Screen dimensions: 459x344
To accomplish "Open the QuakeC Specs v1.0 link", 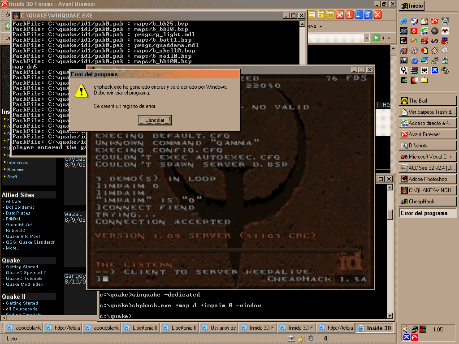I will pos(26,273).
